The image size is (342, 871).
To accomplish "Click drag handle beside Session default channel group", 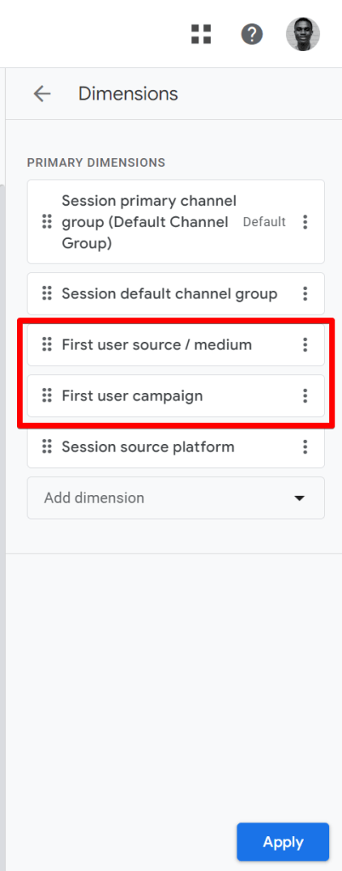I will (47, 293).
